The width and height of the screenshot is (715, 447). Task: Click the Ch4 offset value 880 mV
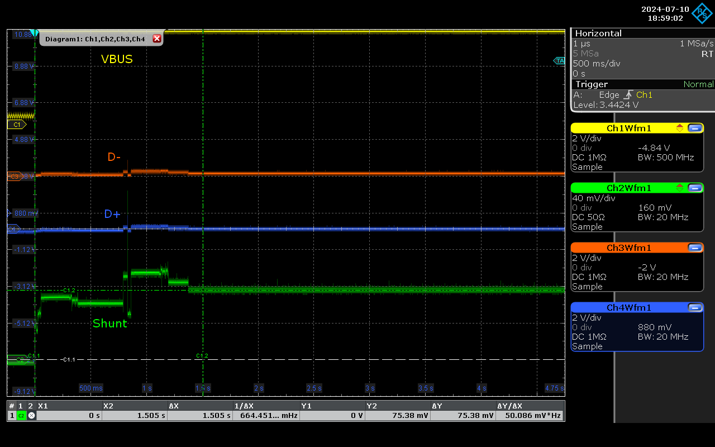[655, 327]
